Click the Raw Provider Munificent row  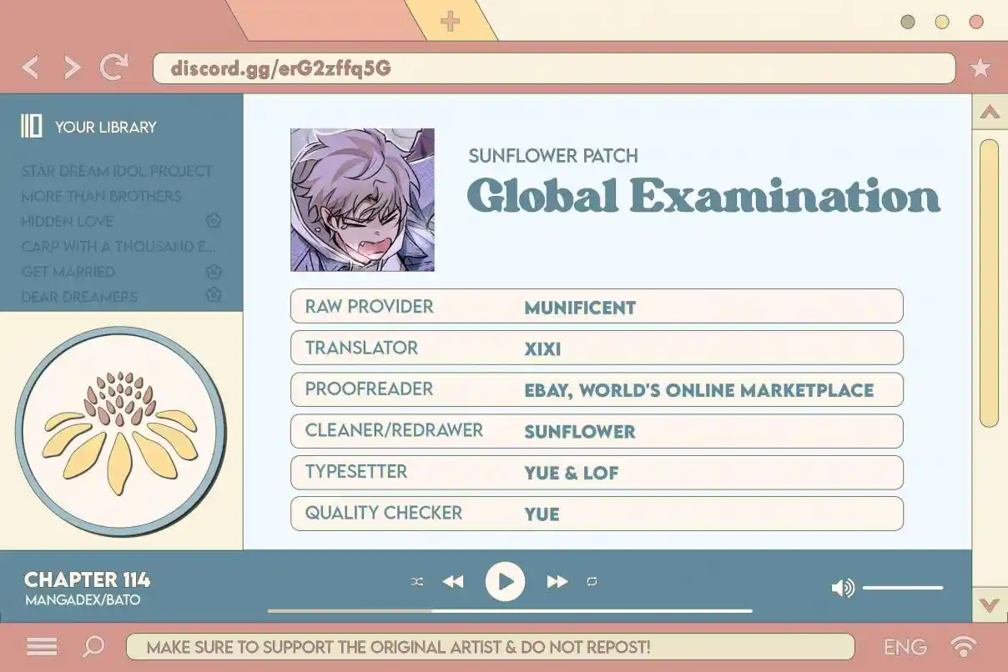[597, 306]
